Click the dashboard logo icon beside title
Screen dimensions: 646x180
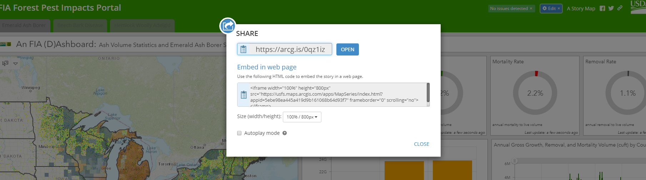pyautogui.click(x=6, y=44)
